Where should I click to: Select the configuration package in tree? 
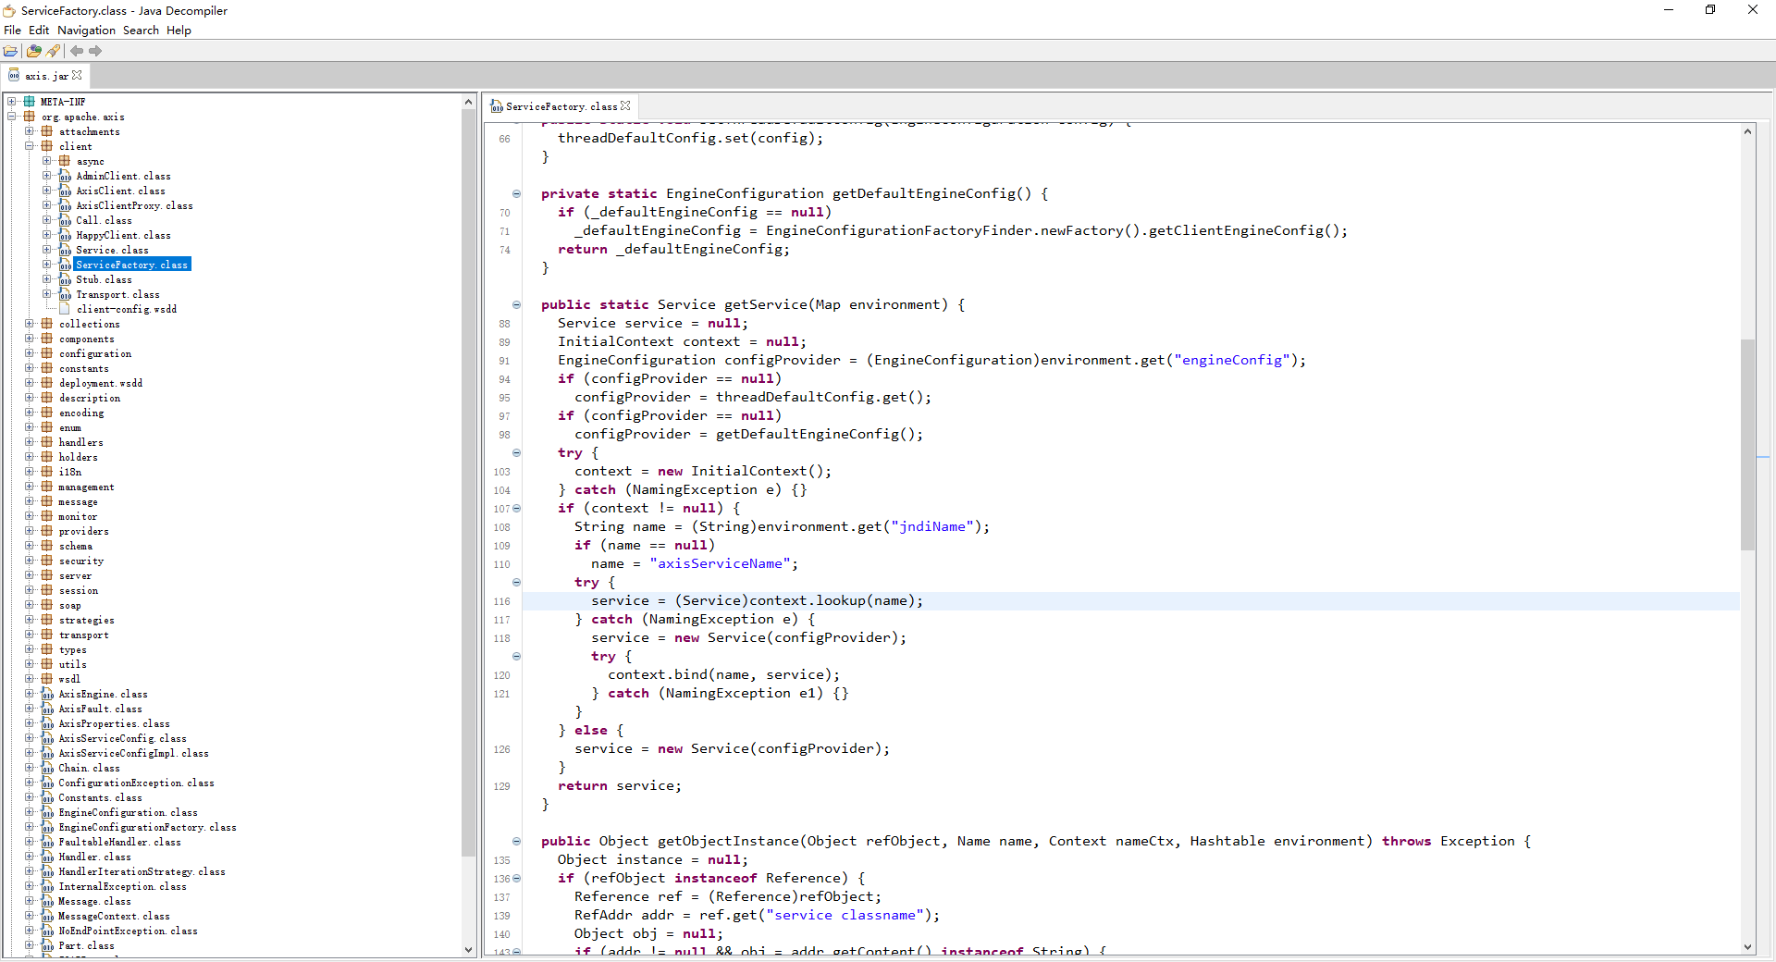95,353
